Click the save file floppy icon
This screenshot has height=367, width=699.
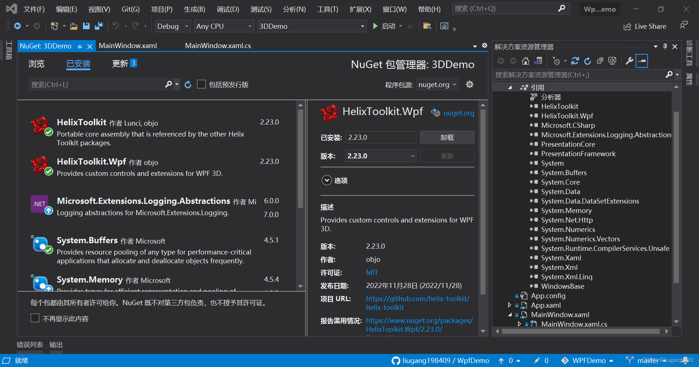coord(86,26)
